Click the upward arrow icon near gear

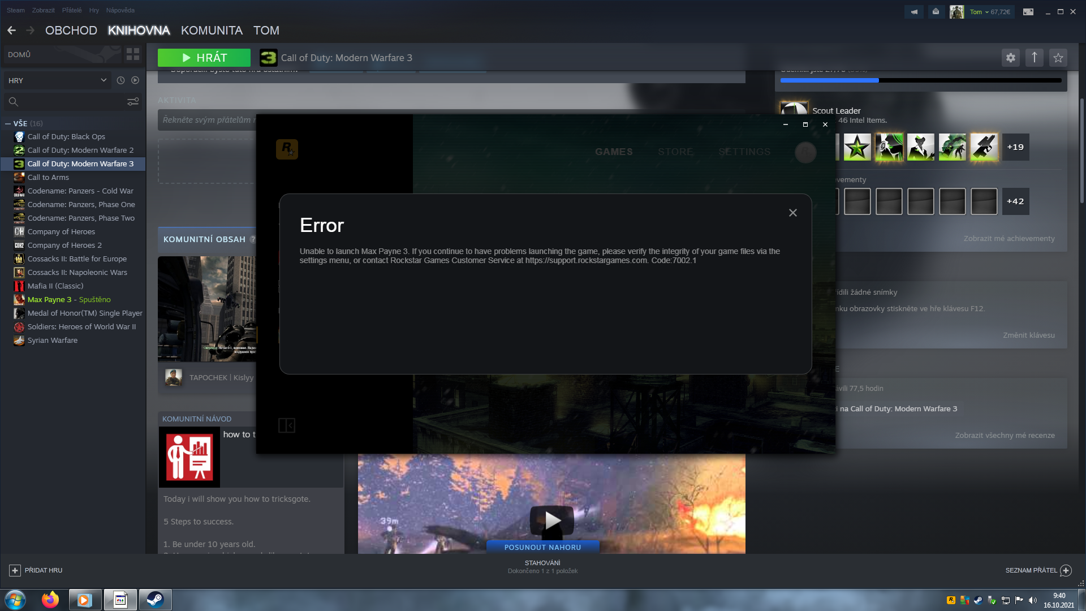[1034, 58]
